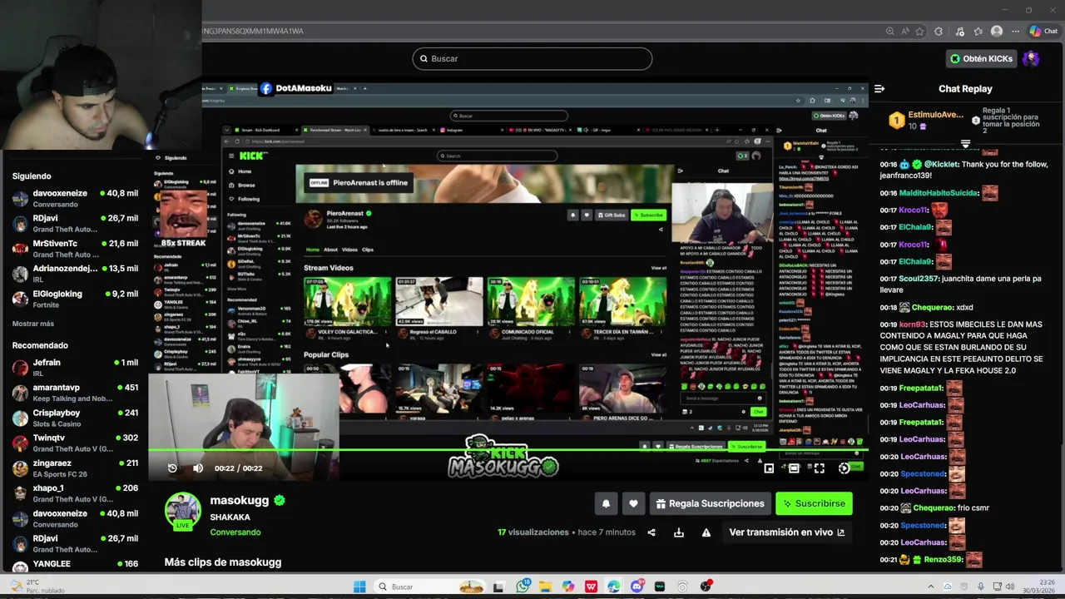
Task: Open Ver transmisión en vivo link
Action: (787, 532)
